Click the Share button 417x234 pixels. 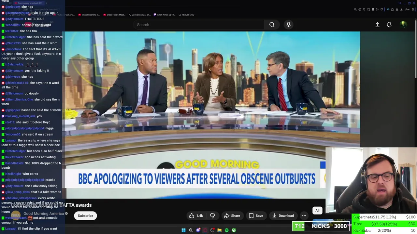pos(232,216)
